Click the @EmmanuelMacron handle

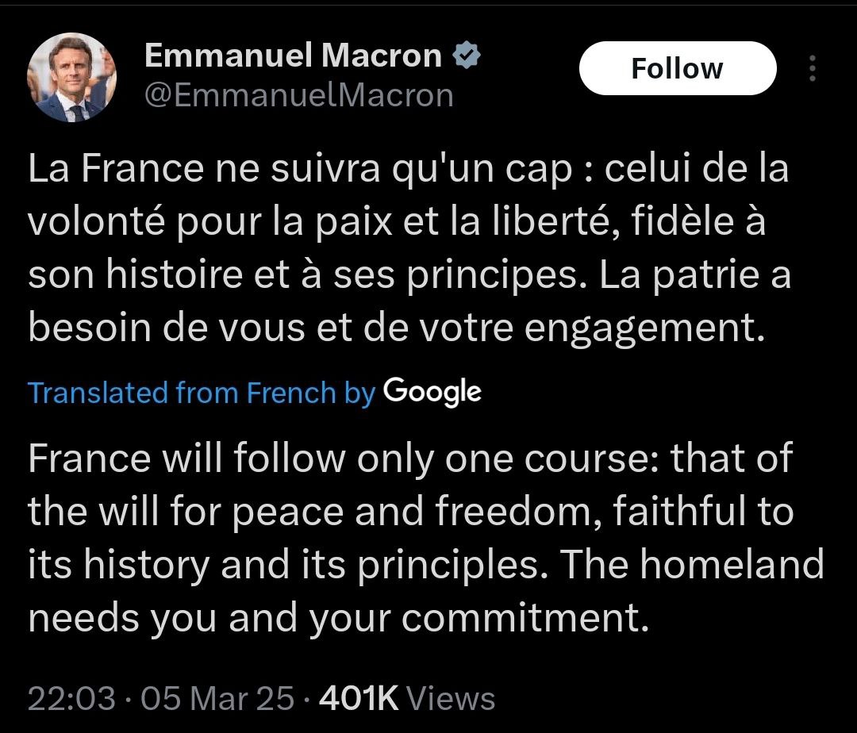pos(298,96)
